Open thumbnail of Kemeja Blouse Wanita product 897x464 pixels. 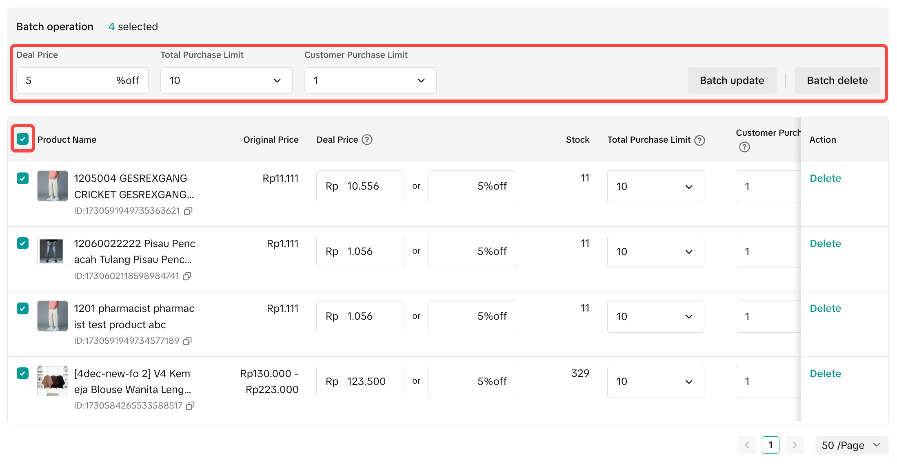point(53,381)
